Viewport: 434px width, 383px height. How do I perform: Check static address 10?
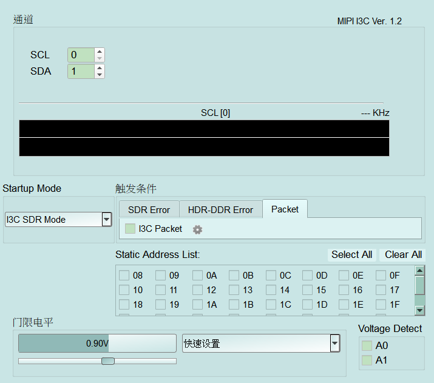(x=124, y=290)
